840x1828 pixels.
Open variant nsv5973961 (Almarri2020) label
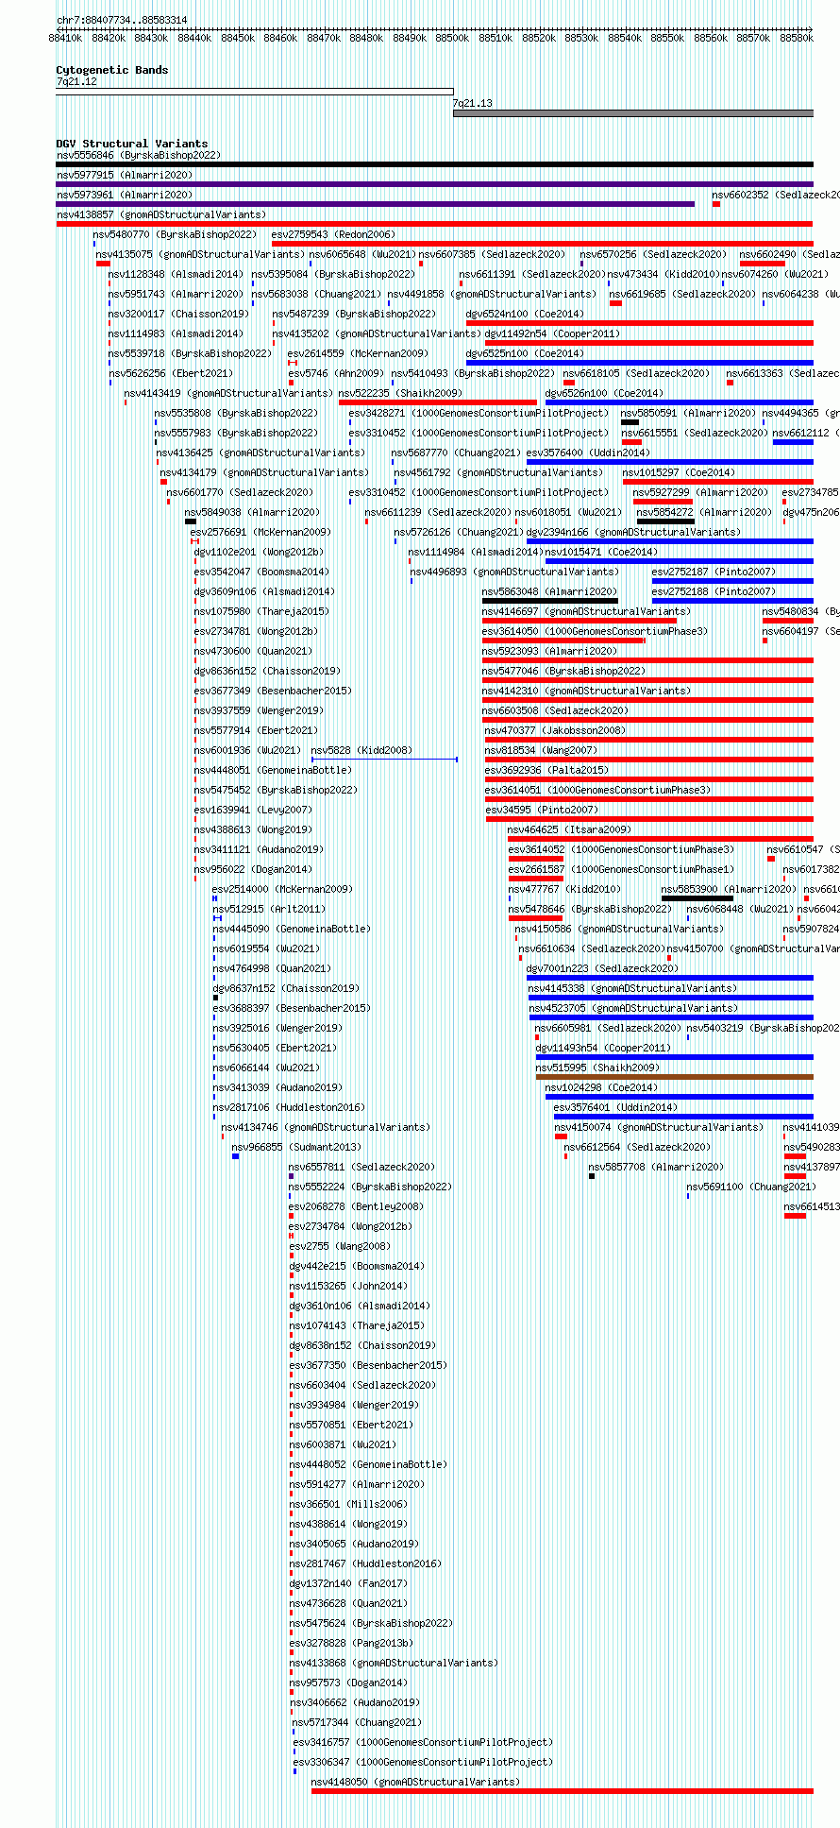coord(125,195)
